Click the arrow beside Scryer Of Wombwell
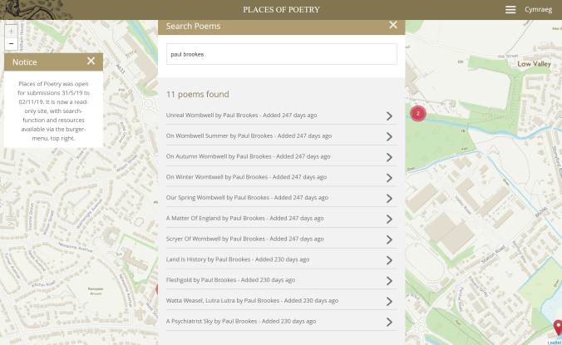The image size is (562, 345). tap(389, 239)
